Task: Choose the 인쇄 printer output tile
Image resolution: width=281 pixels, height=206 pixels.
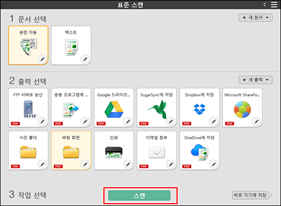Action: pos(114,150)
